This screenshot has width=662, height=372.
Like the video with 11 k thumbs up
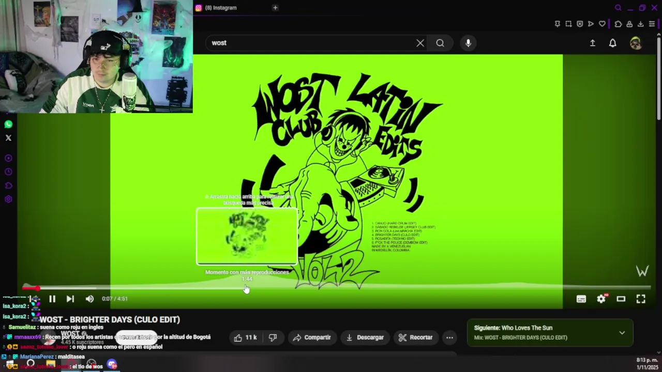245,337
